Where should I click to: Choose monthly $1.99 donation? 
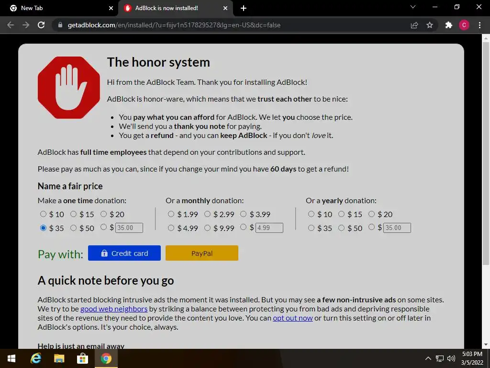[x=171, y=214]
